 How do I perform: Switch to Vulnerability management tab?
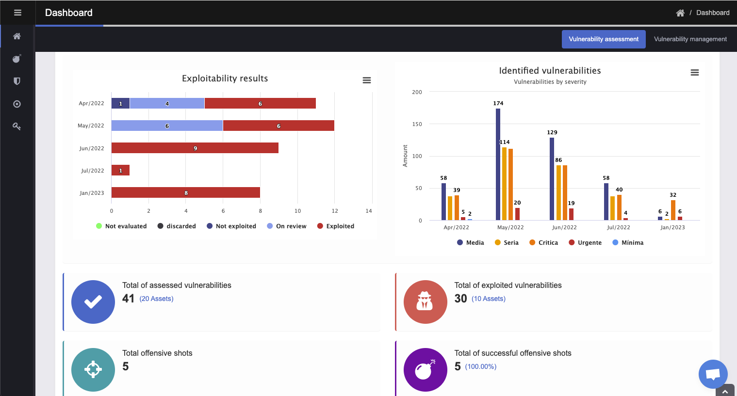pyautogui.click(x=690, y=39)
